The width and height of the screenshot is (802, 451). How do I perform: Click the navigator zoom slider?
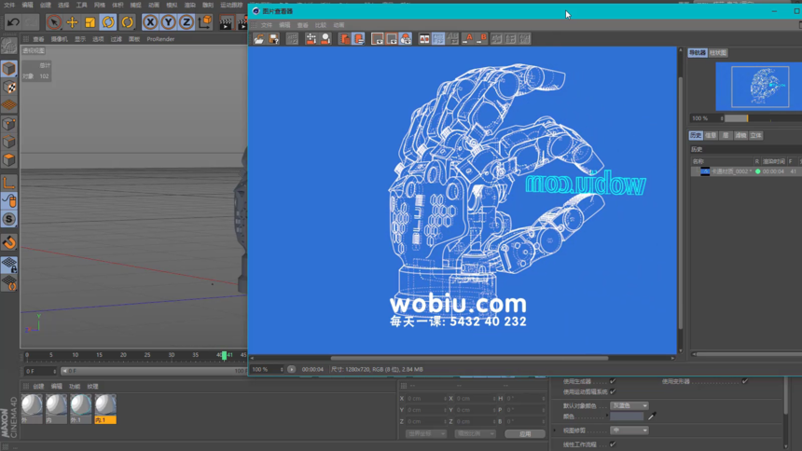[x=764, y=118]
